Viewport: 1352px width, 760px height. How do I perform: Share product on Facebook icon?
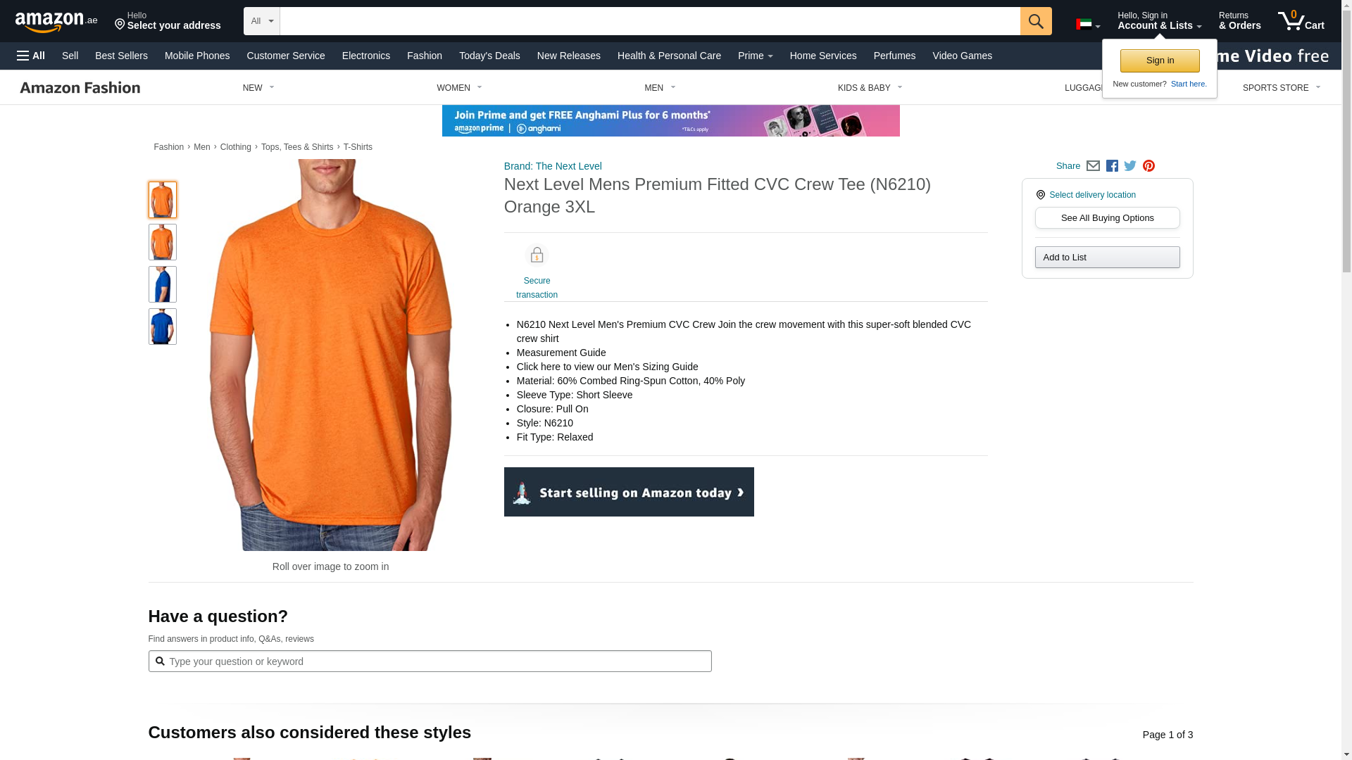coord(1112,166)
